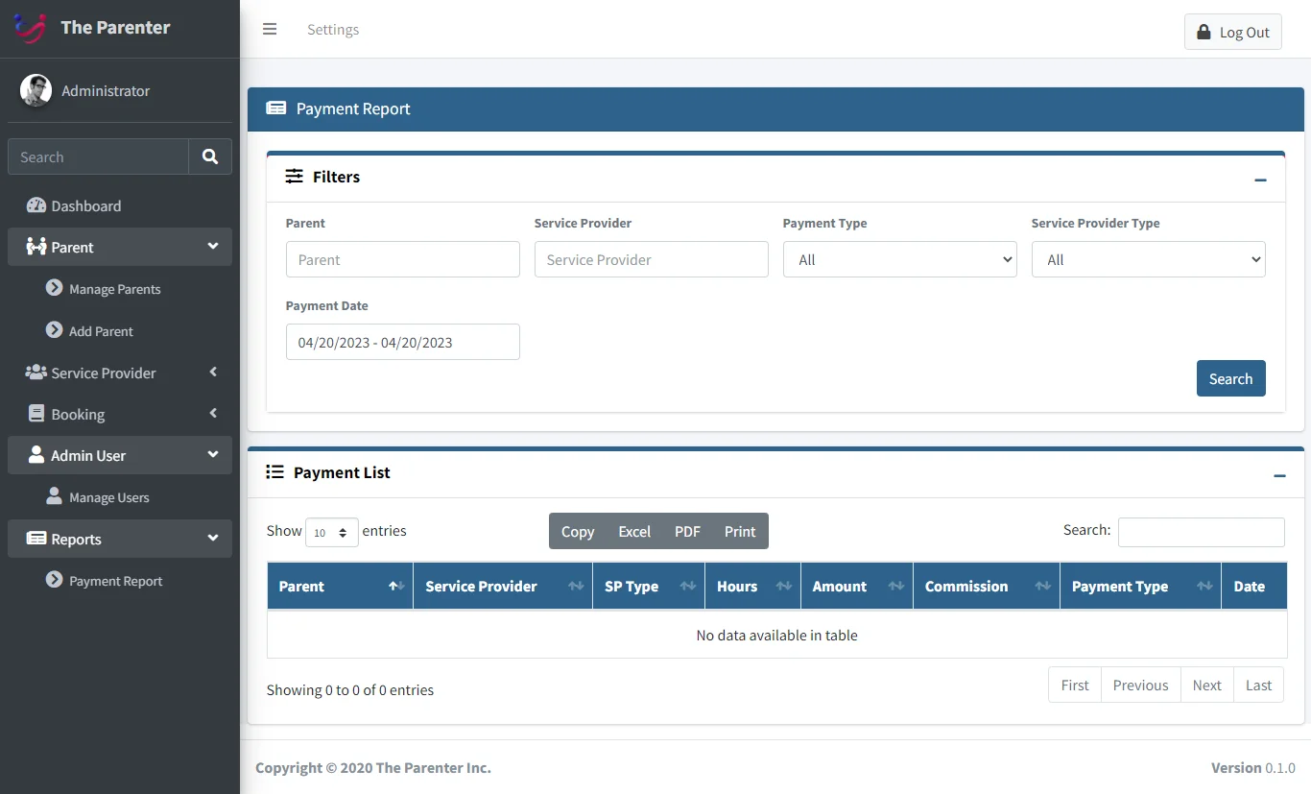Click the Administrator avatar image
Screen dimensions: 1311x794
[x=36, y=90]
